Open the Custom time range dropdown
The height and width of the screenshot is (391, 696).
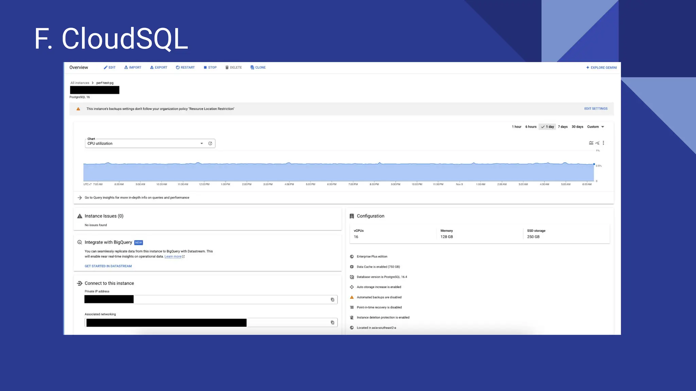(595, 127)
